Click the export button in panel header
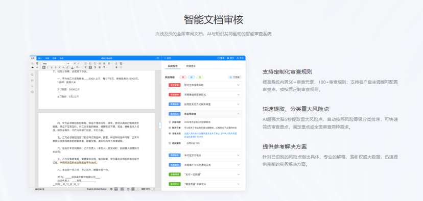The image size is (423, 201). [x=240, y=58]
